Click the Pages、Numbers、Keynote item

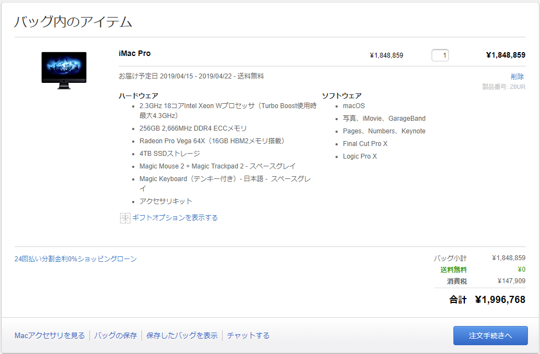[x=384, y=131]
